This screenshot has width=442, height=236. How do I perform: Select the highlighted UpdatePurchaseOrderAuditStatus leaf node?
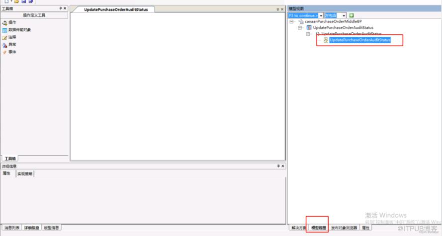359,40
